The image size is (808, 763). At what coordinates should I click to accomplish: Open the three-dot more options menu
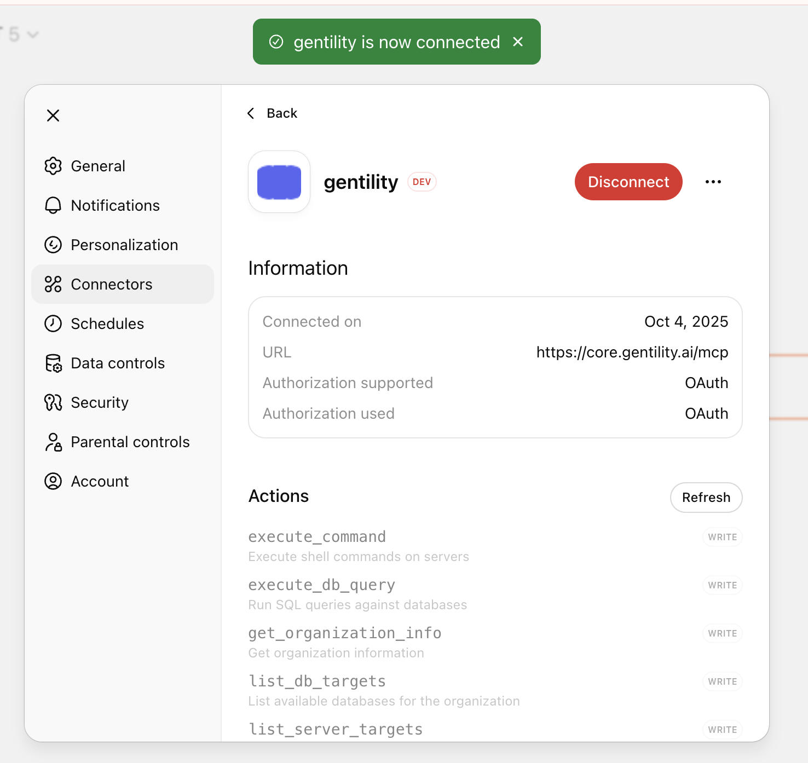click(x=713, y=182)
